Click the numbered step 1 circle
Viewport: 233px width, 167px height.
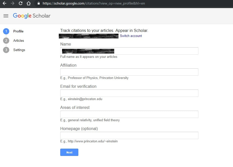point(6,31)
